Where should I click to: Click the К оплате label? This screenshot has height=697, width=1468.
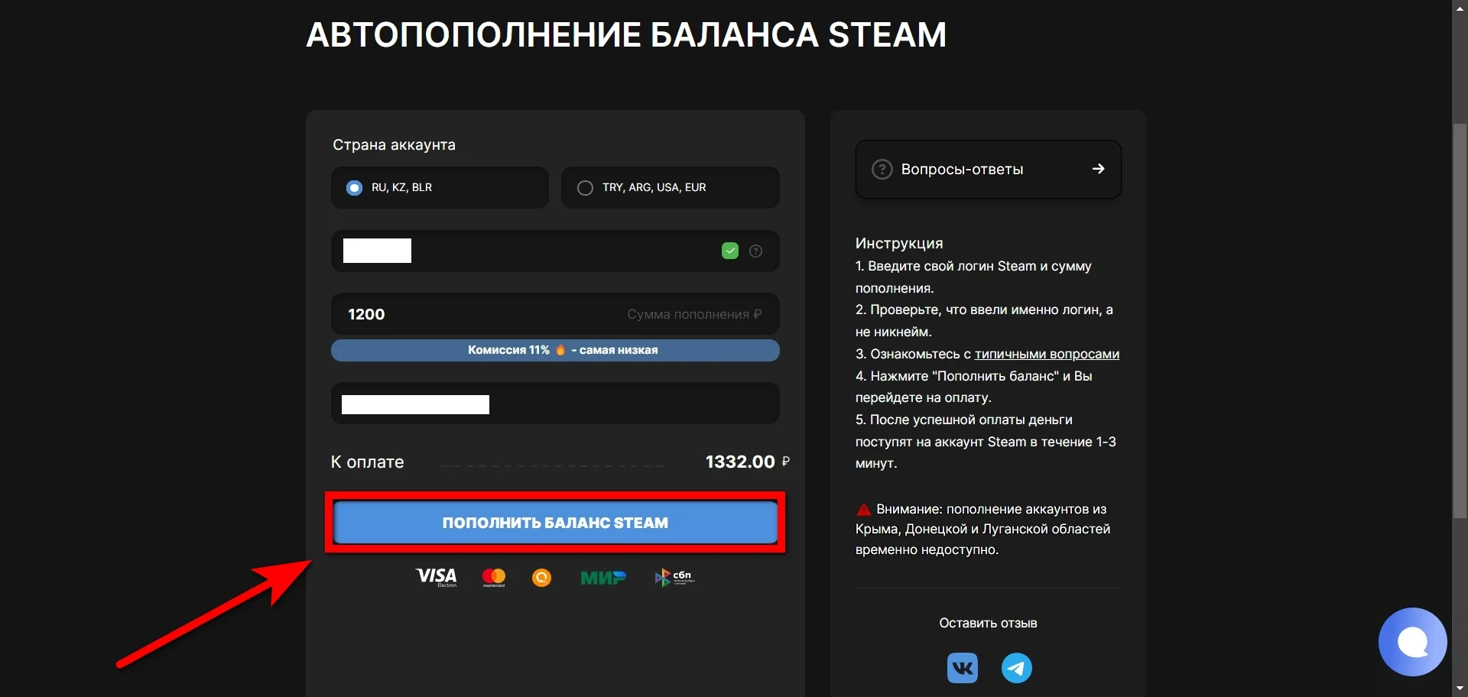click(x=367, y=462)
